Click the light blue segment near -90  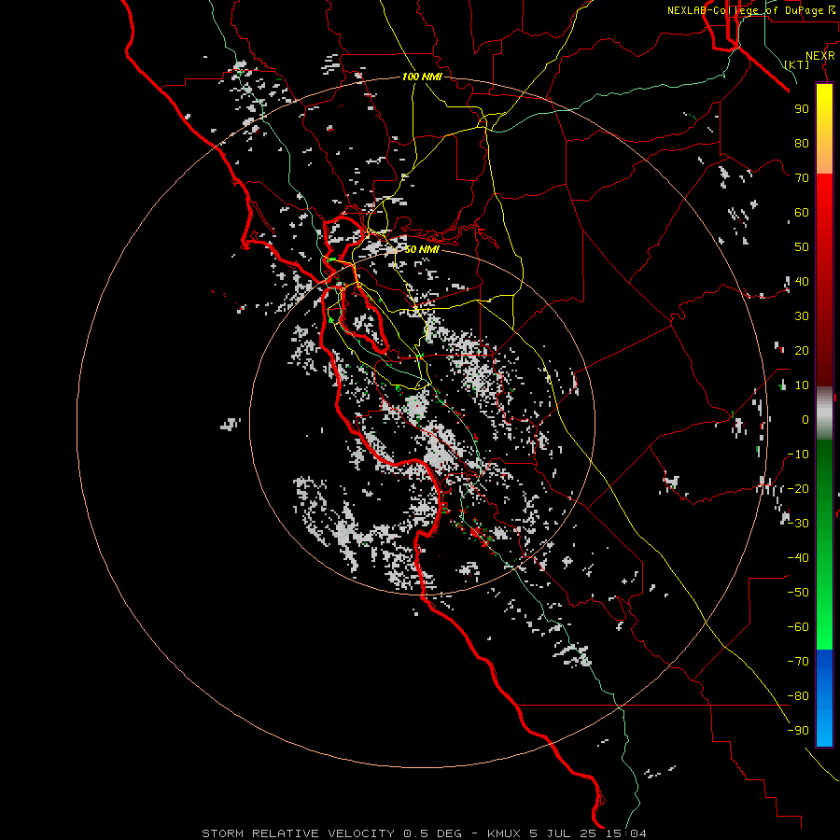(x=824, y=729)
